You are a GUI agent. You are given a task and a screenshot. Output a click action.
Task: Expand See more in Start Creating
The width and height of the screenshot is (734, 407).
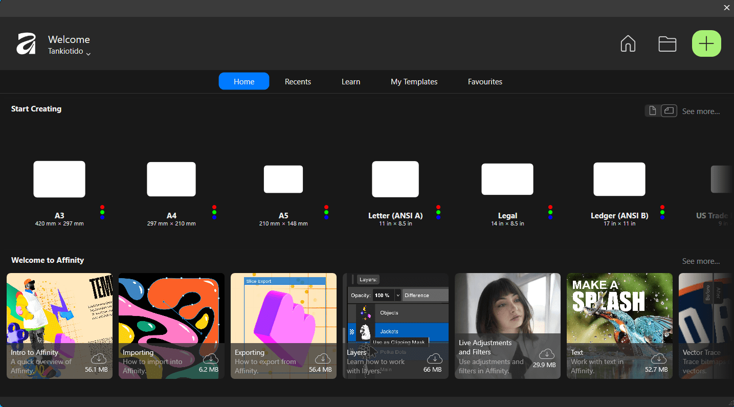(x=701, y=111)
